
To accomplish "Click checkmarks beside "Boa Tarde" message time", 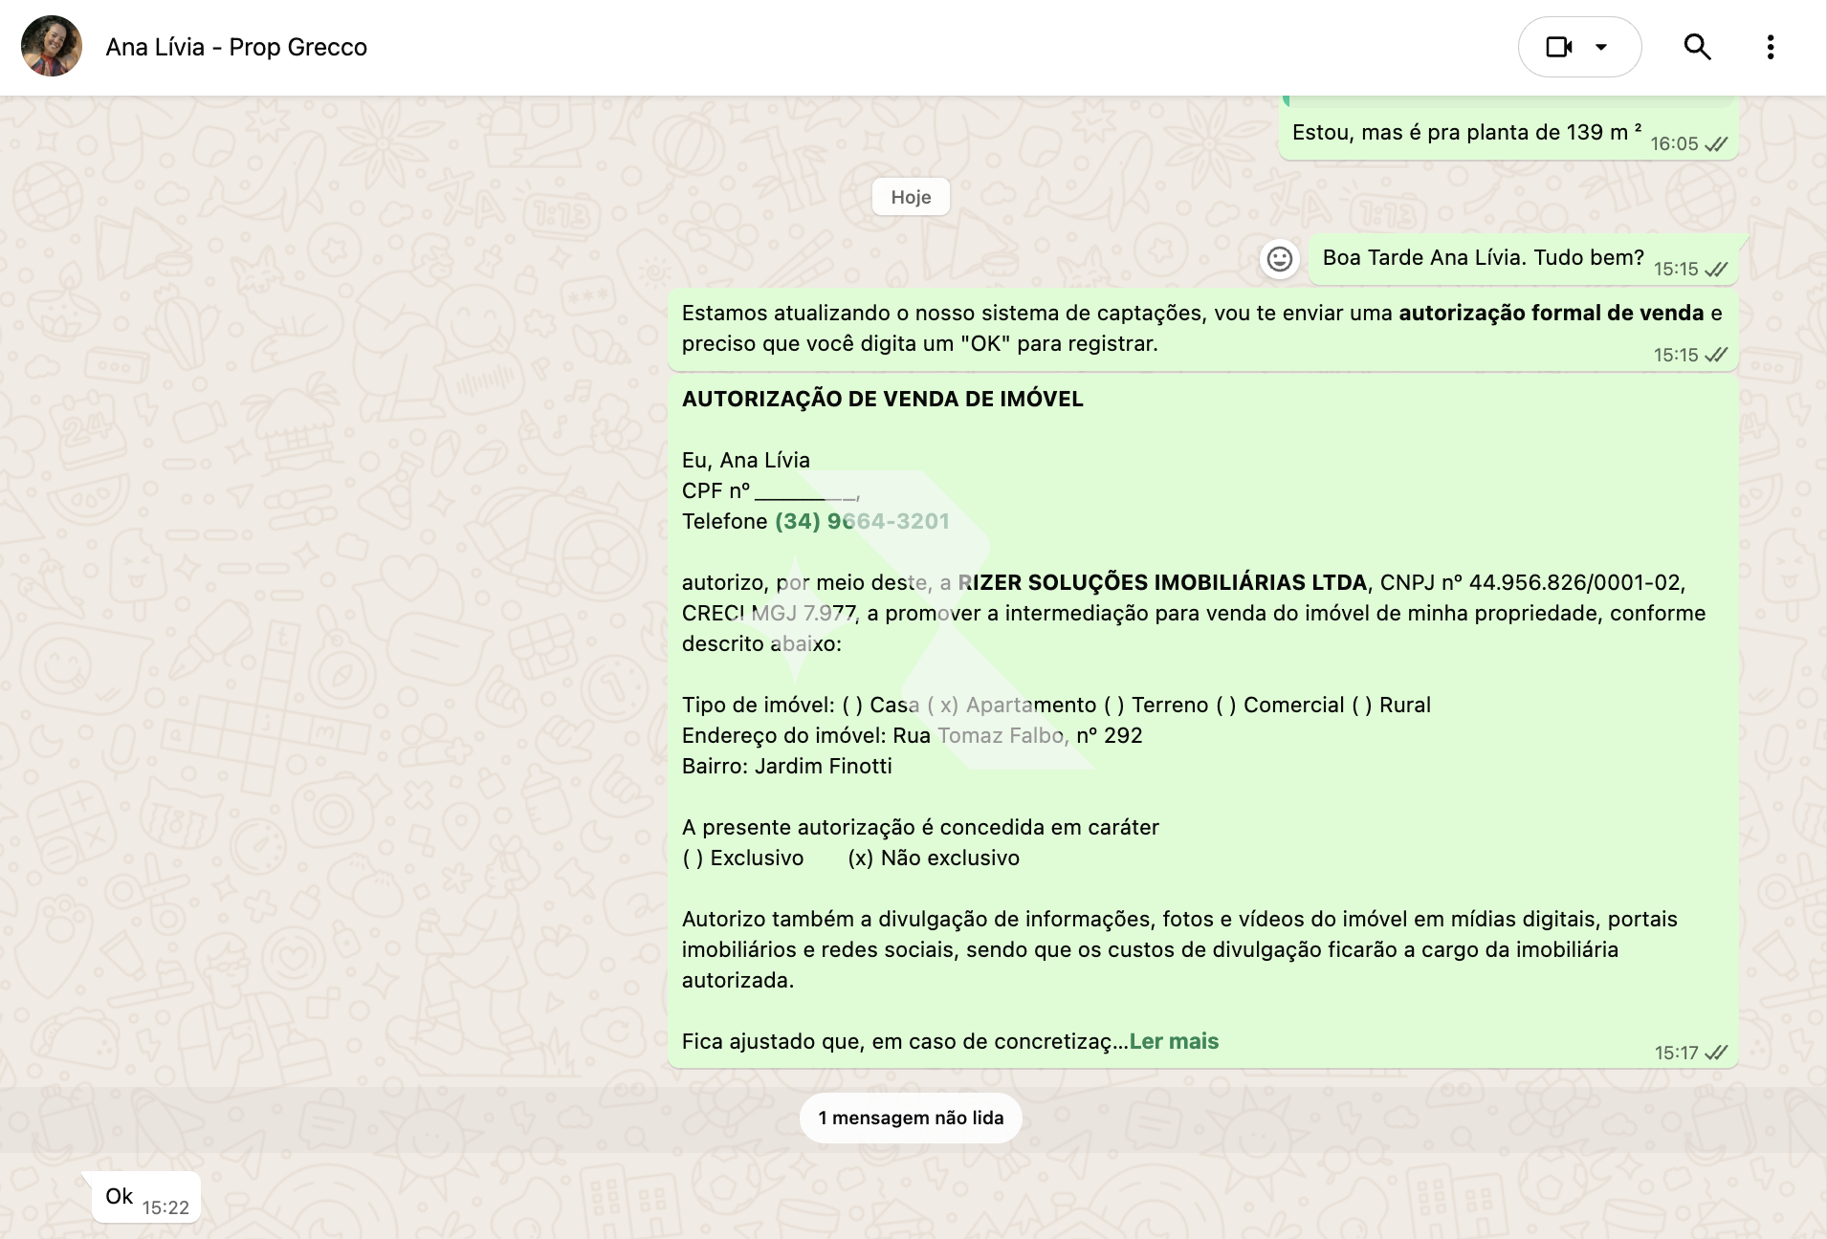I will click(x=1717, y=270).
